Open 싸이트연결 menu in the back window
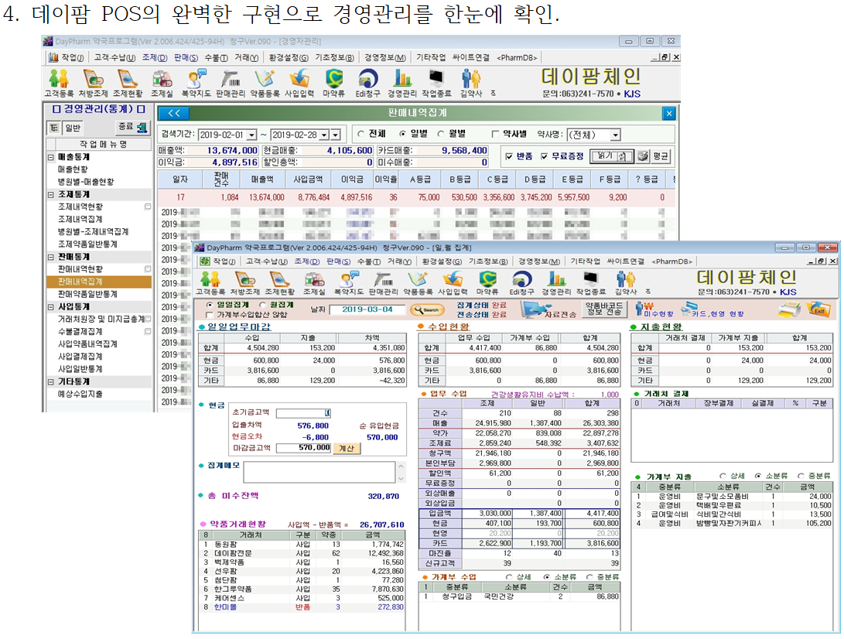 (471, 57)
